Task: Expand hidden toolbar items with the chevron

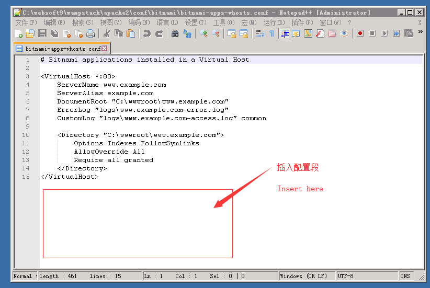Action: (x=420, y=32)
